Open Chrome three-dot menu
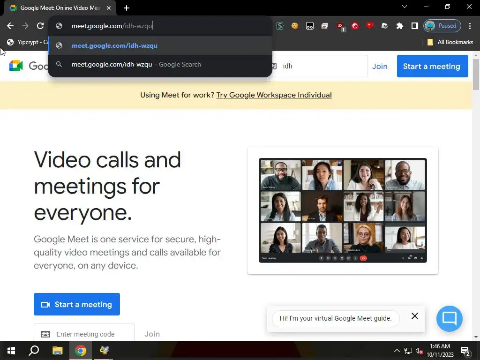This screenshot has height=360, width=480. click(470, 26)
